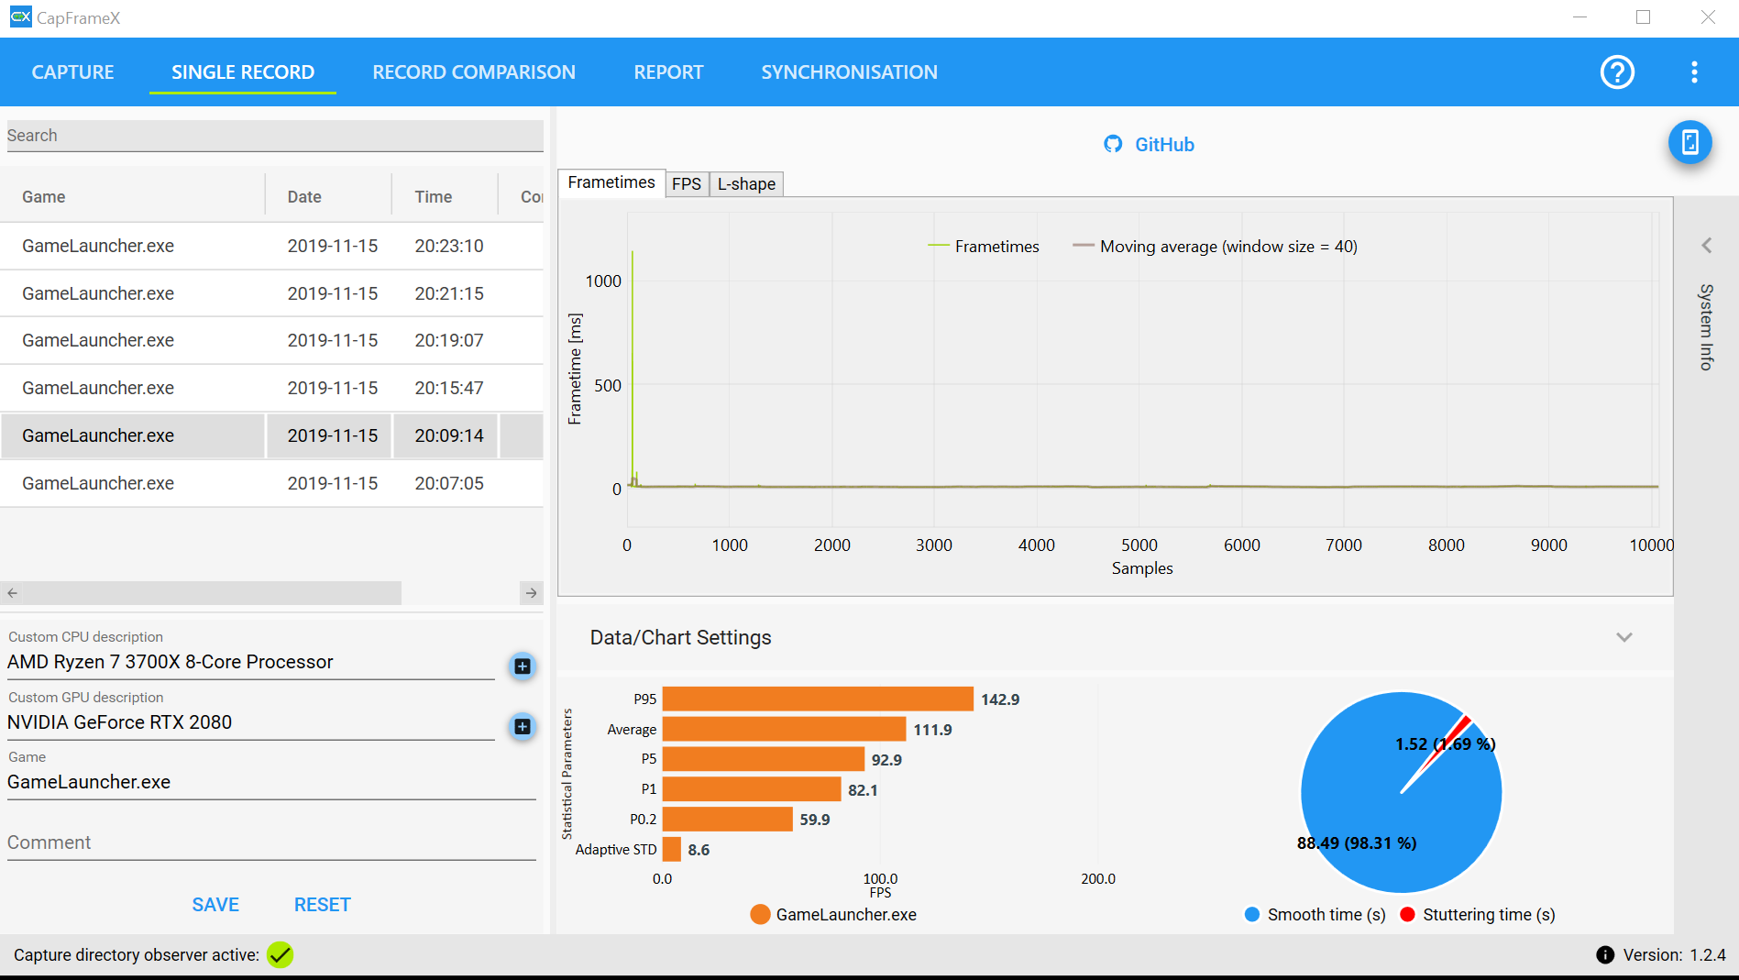Sort by the Game column header
Viewport: 1739px width, 980px height.
pos(133,197)
